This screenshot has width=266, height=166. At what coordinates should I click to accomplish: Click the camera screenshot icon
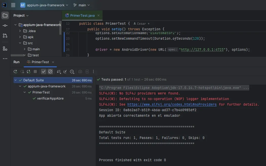(80, 72)
